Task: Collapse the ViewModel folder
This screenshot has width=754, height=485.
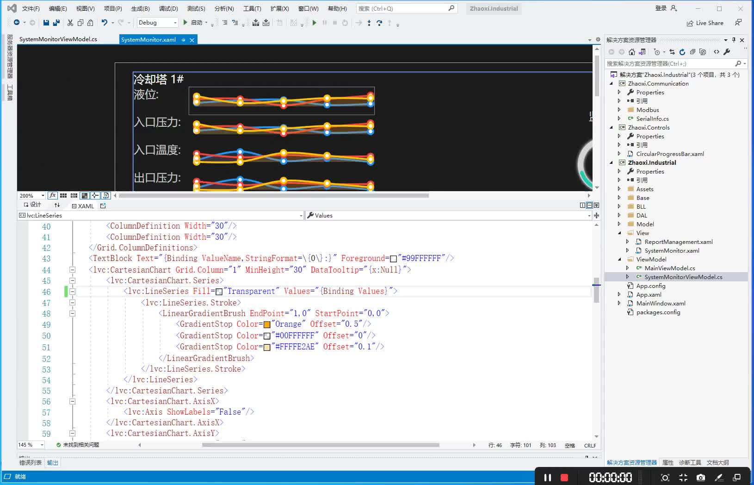Action: pos(619,259)
